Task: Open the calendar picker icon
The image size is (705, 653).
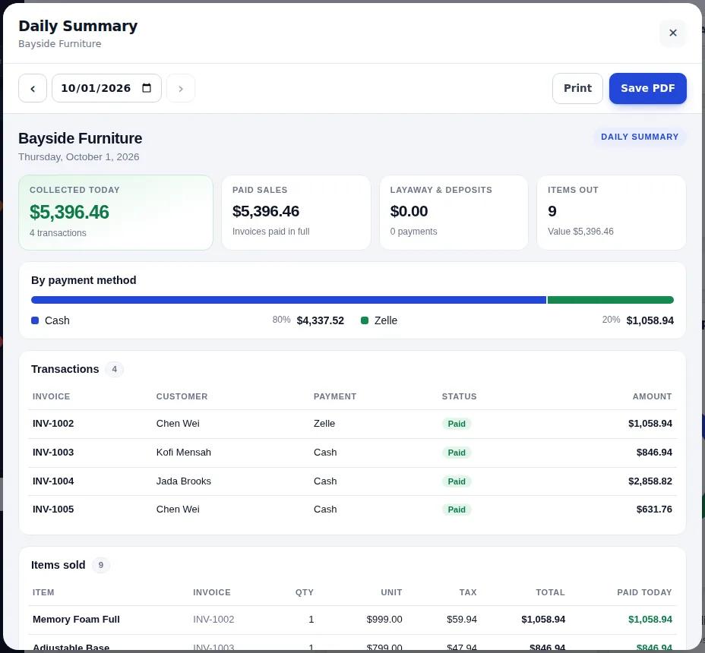Action: 147,88
